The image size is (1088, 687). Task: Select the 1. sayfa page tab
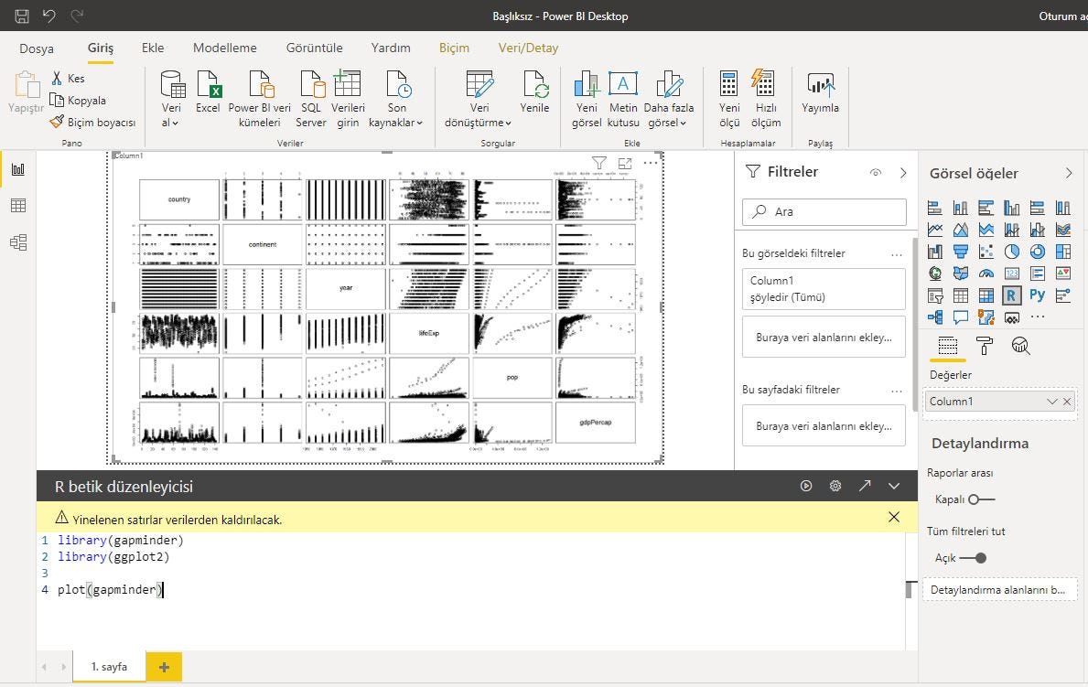tap(107, 667)
